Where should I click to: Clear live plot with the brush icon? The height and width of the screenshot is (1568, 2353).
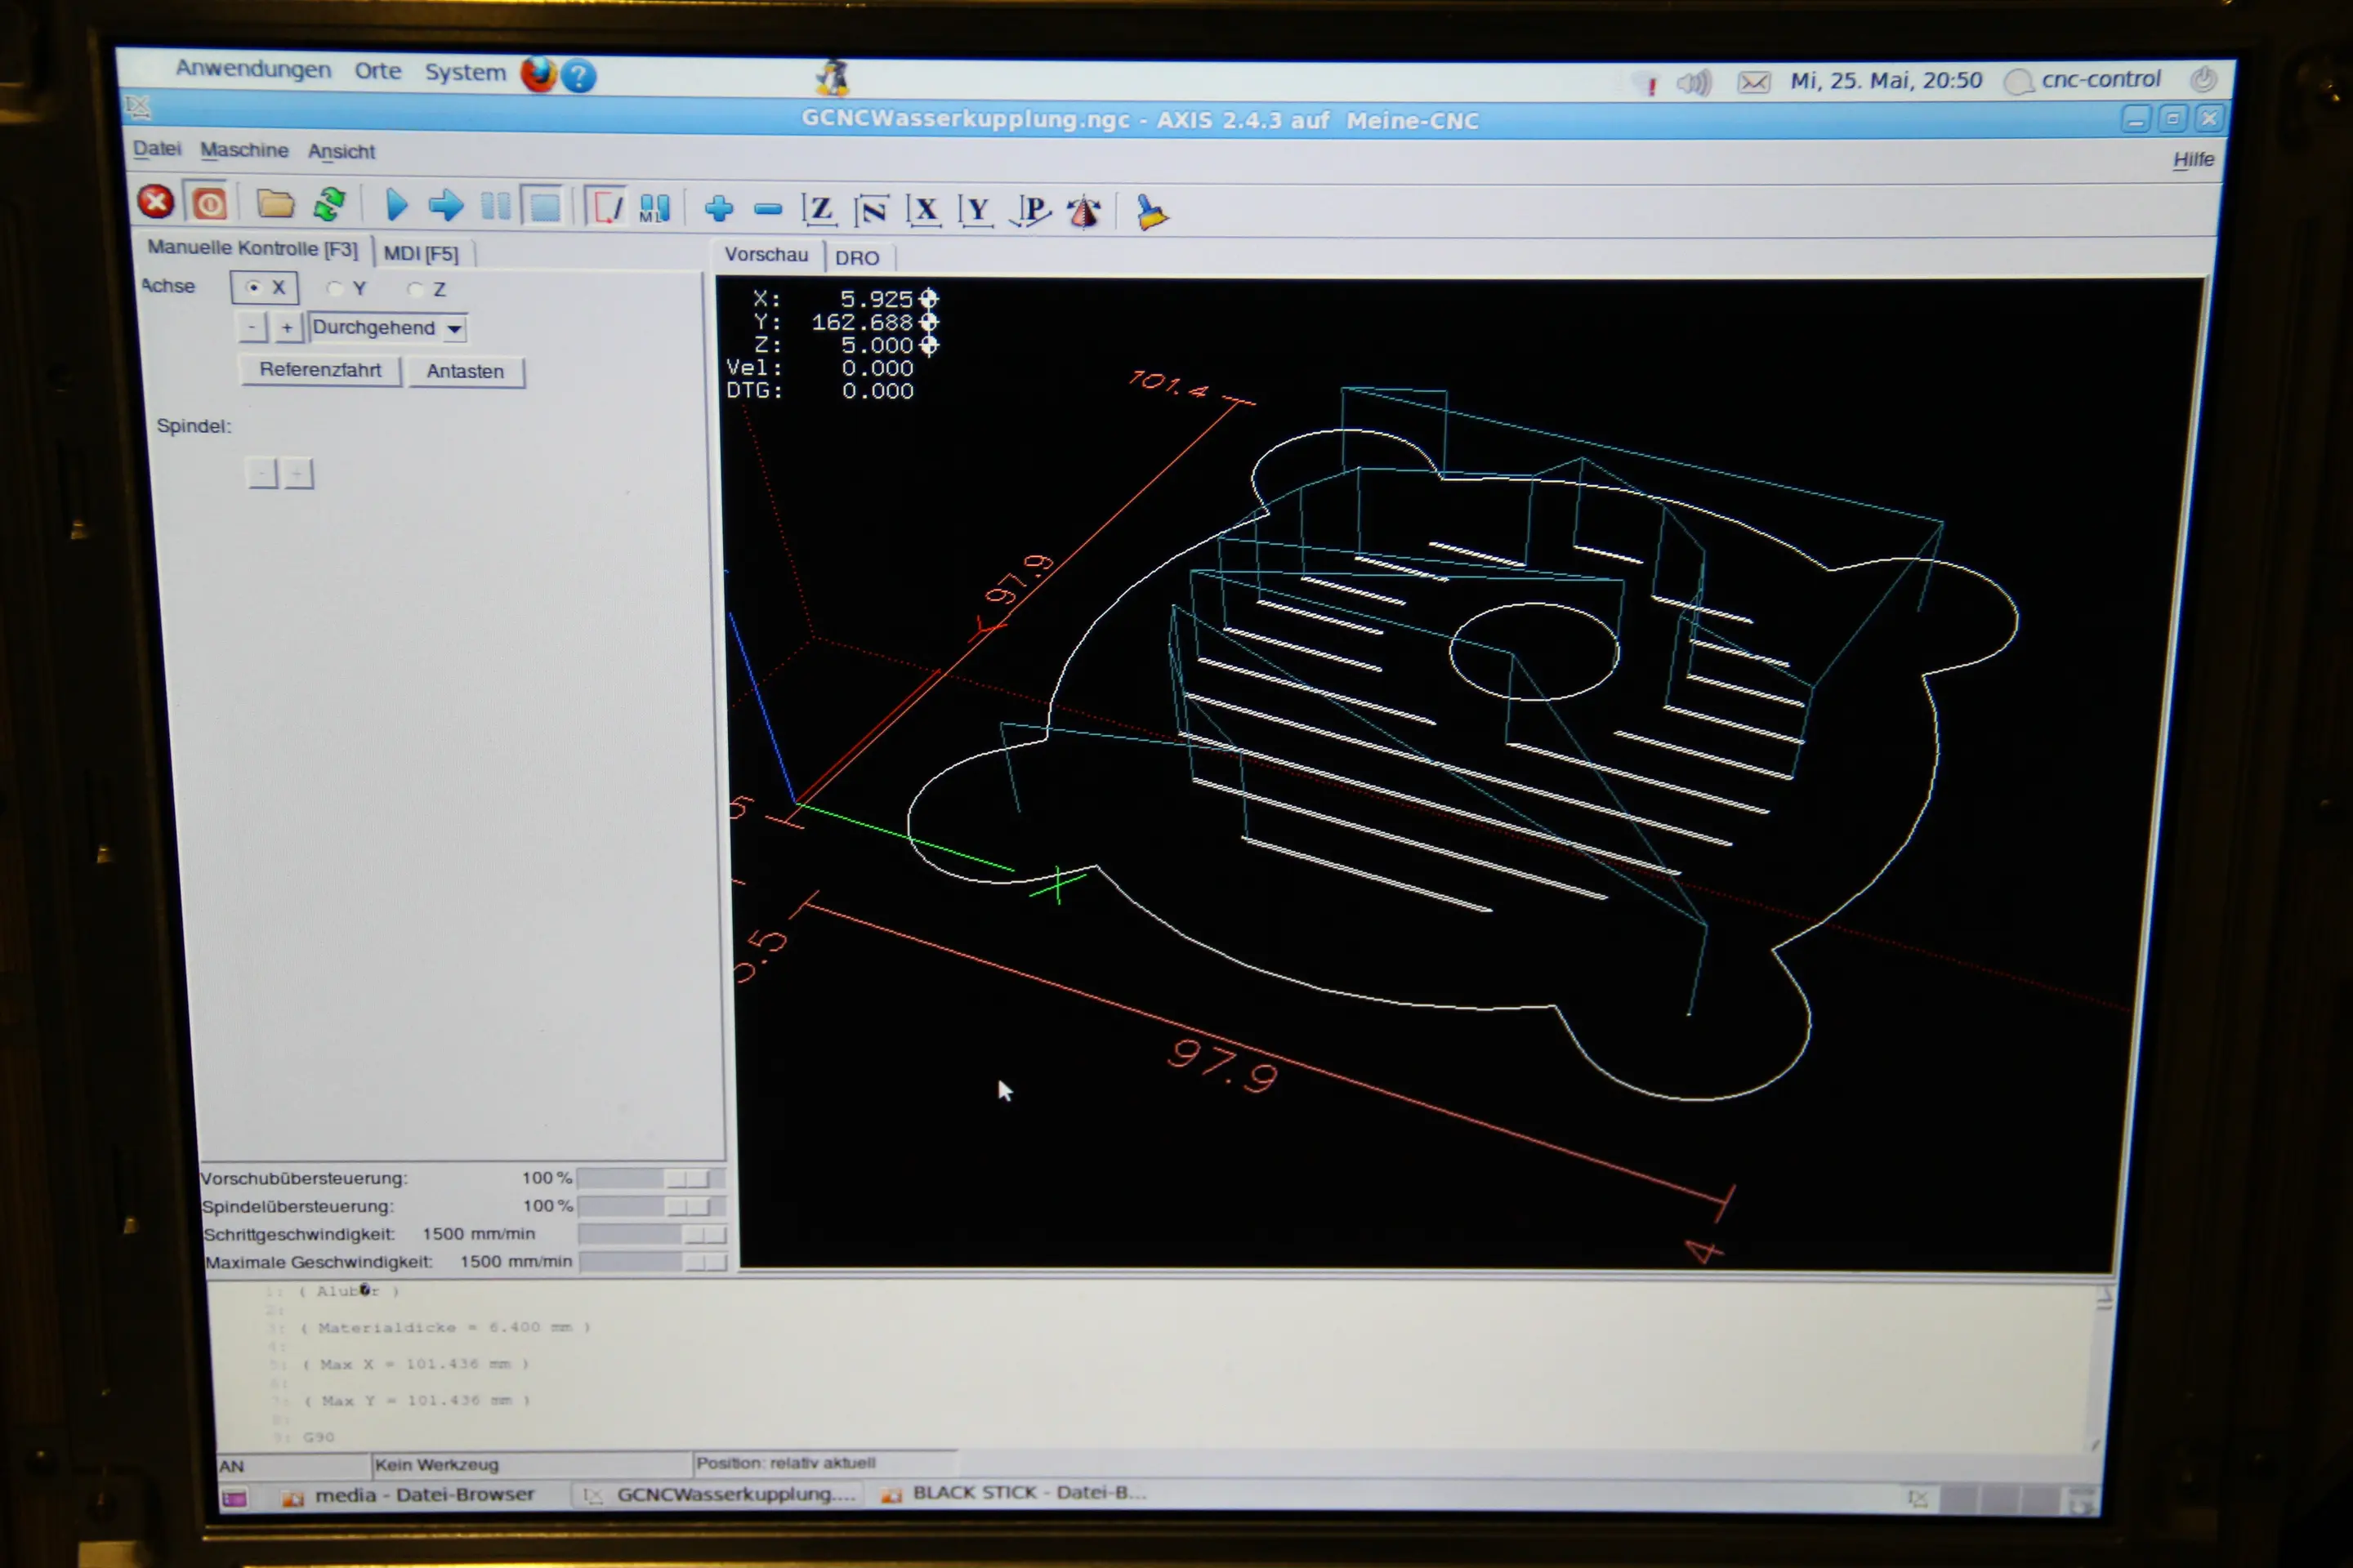click(x=1150, y=212)
